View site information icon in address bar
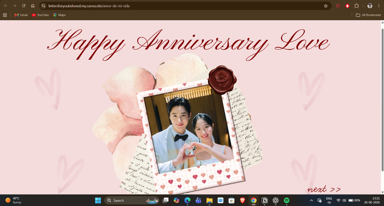Image resolution: width=384 pixels, height=206 pixels. click(x=43, y=6)
